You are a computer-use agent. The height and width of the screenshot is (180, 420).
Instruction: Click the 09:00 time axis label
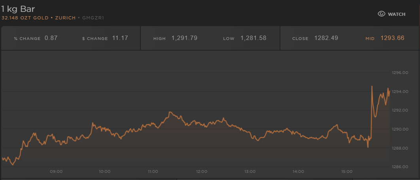click(56, 172)
